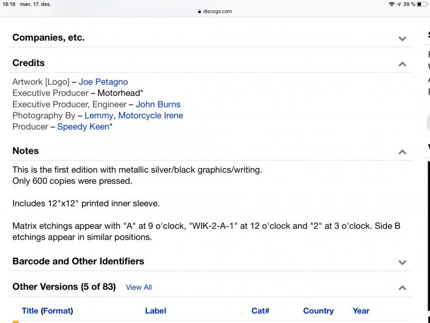The image size is (430, 323).
Task: Click View All versions link
Action: [139, 287]
